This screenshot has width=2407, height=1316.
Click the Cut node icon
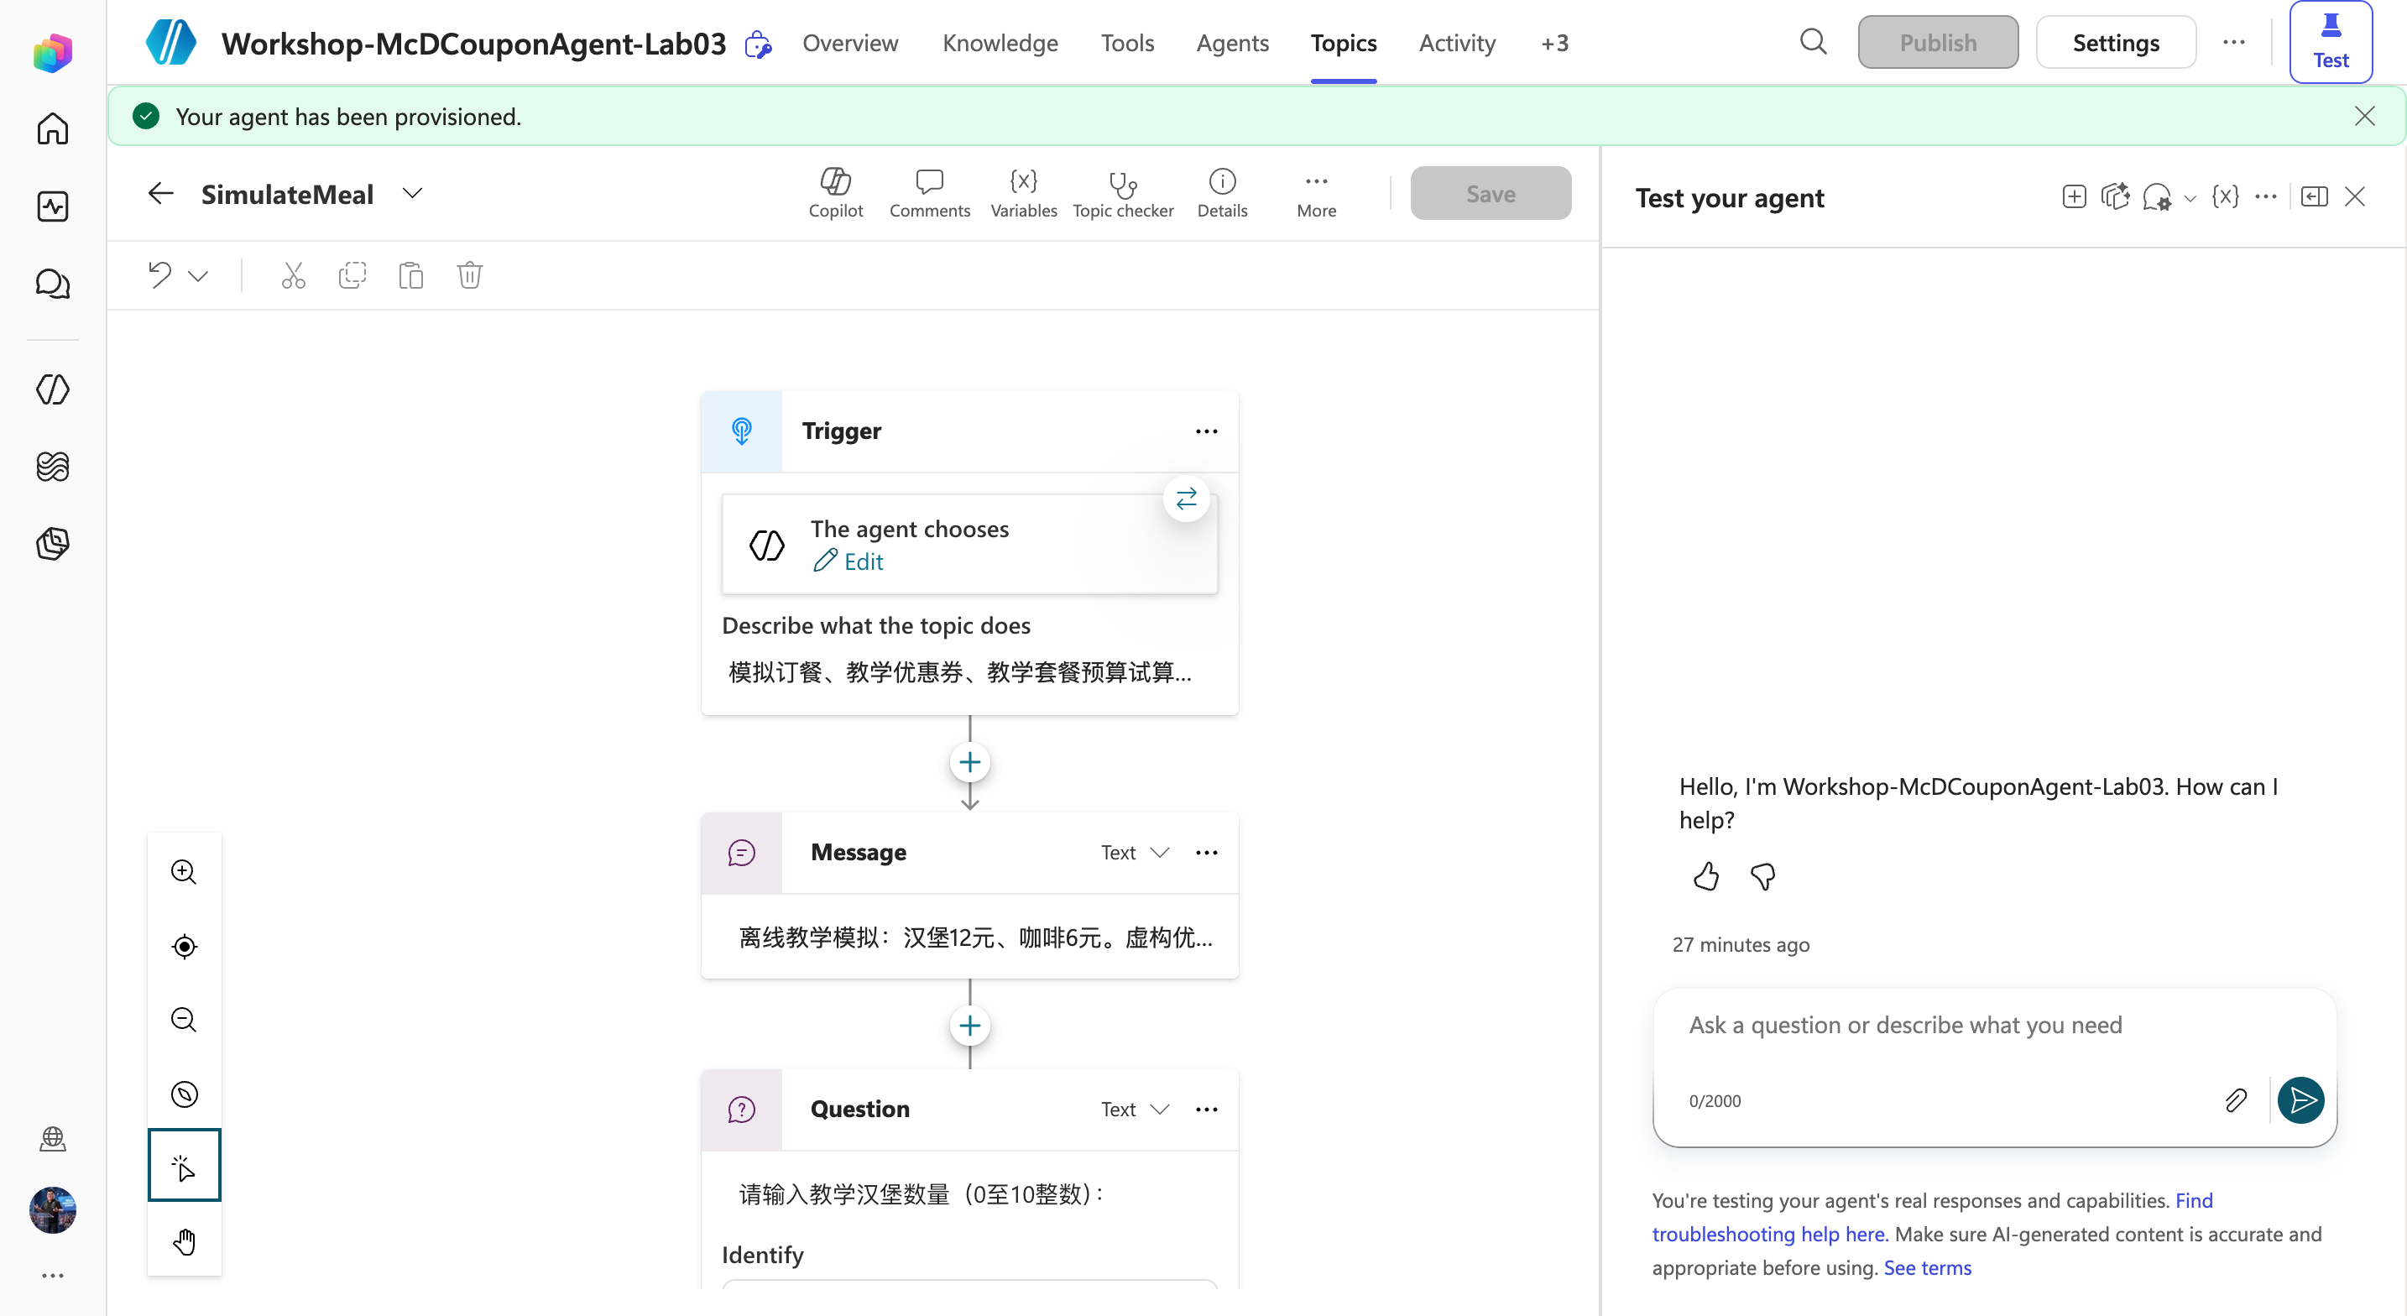294,274
